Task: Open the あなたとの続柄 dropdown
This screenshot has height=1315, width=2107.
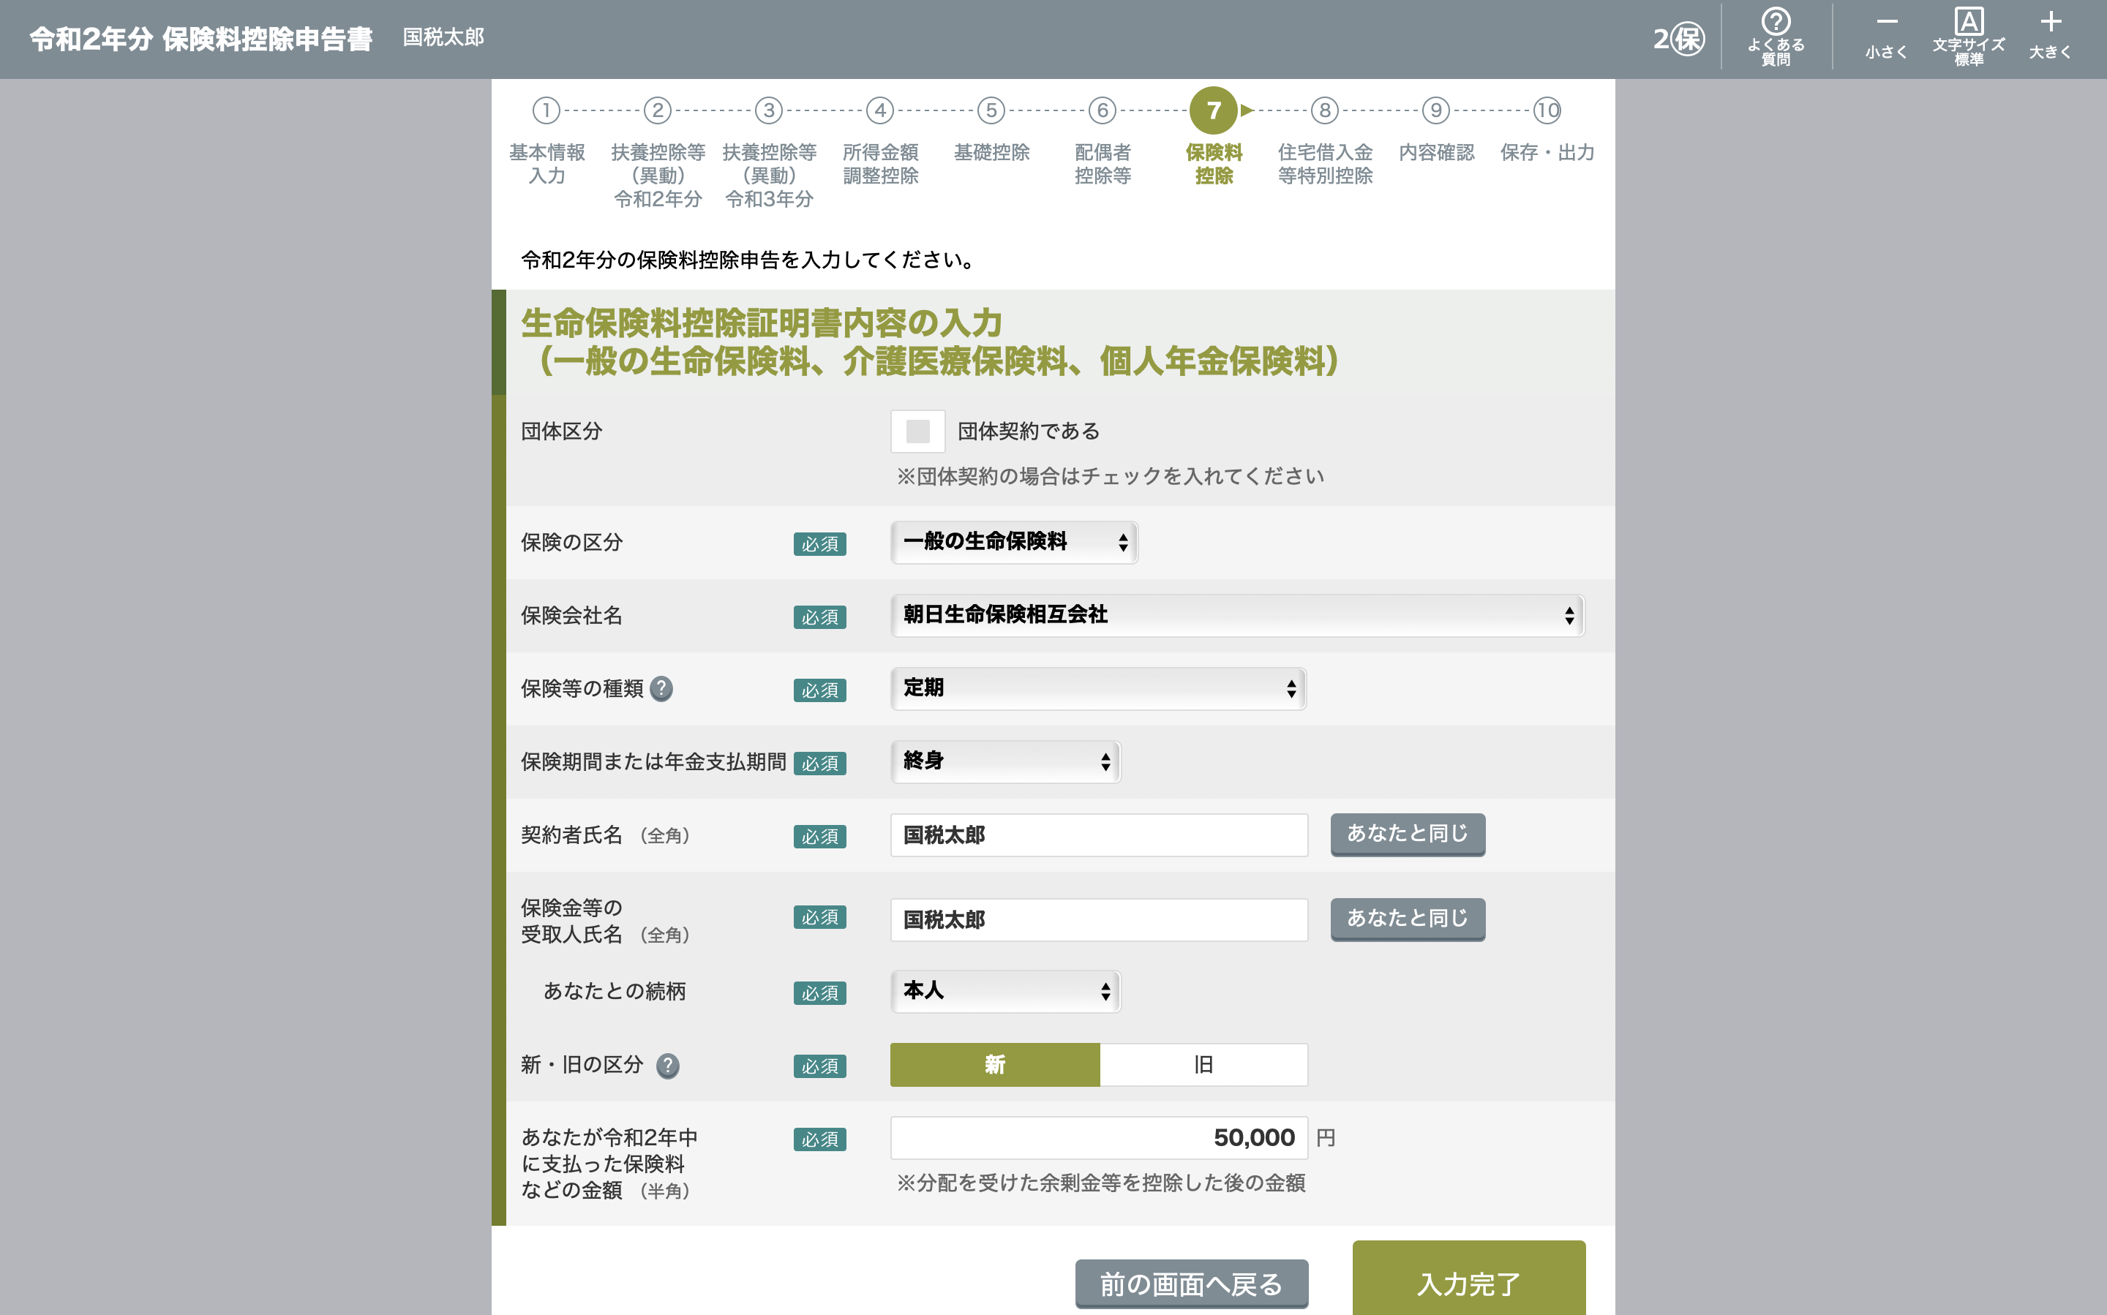Action: tap(1004, 992)
